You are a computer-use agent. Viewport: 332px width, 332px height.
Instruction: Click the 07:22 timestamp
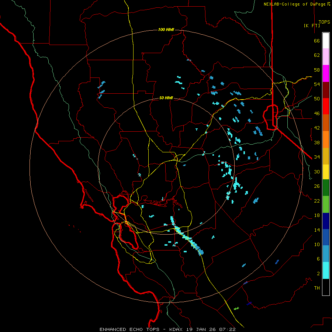[x=227, y=329]
